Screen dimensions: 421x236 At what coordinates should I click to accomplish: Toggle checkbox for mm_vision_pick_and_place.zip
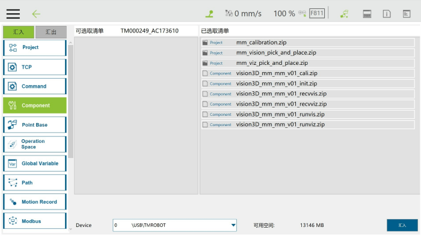[205, 53]
